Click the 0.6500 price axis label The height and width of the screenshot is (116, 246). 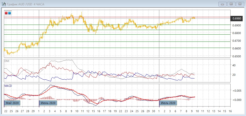coord(236,56)
